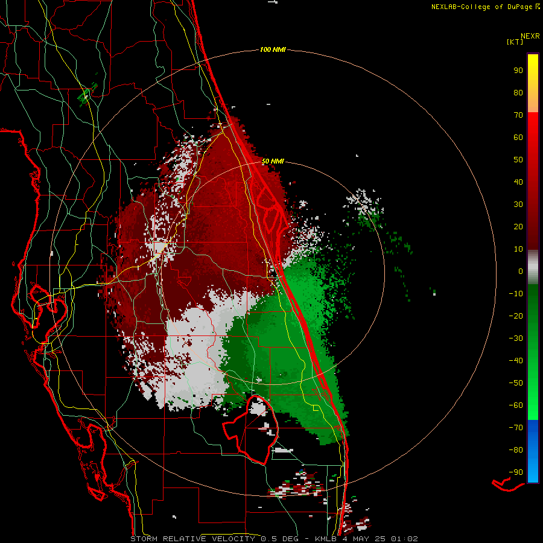Click the positive 70 value on the scale

(518, 115)
